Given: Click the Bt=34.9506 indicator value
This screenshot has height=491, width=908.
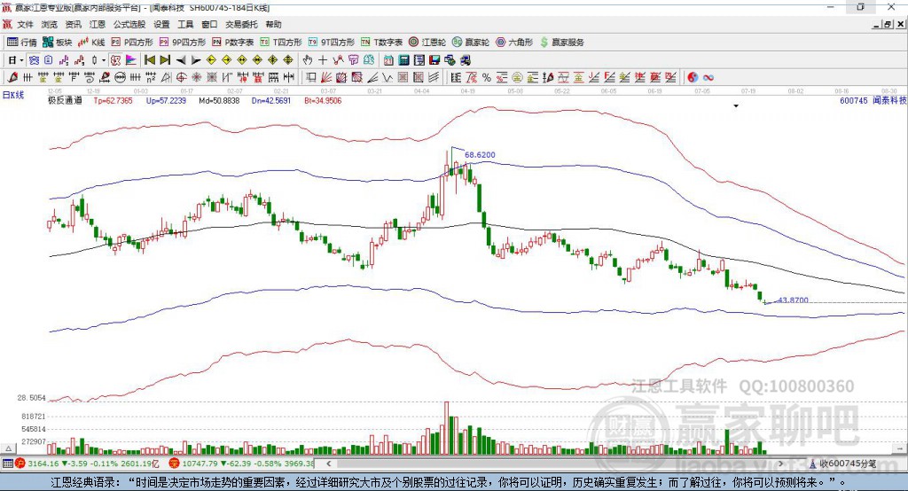Looking at the screenshot, I should tap(323, 101).
